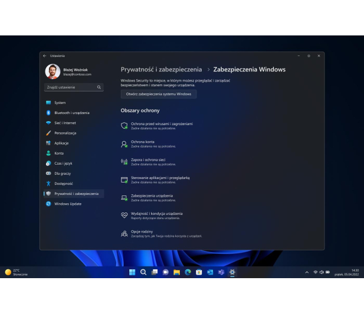Image resolution: width=364 pixels, height=313 pixels.
Task: Open Start menu from taskbar
Action: pos(132,272)
